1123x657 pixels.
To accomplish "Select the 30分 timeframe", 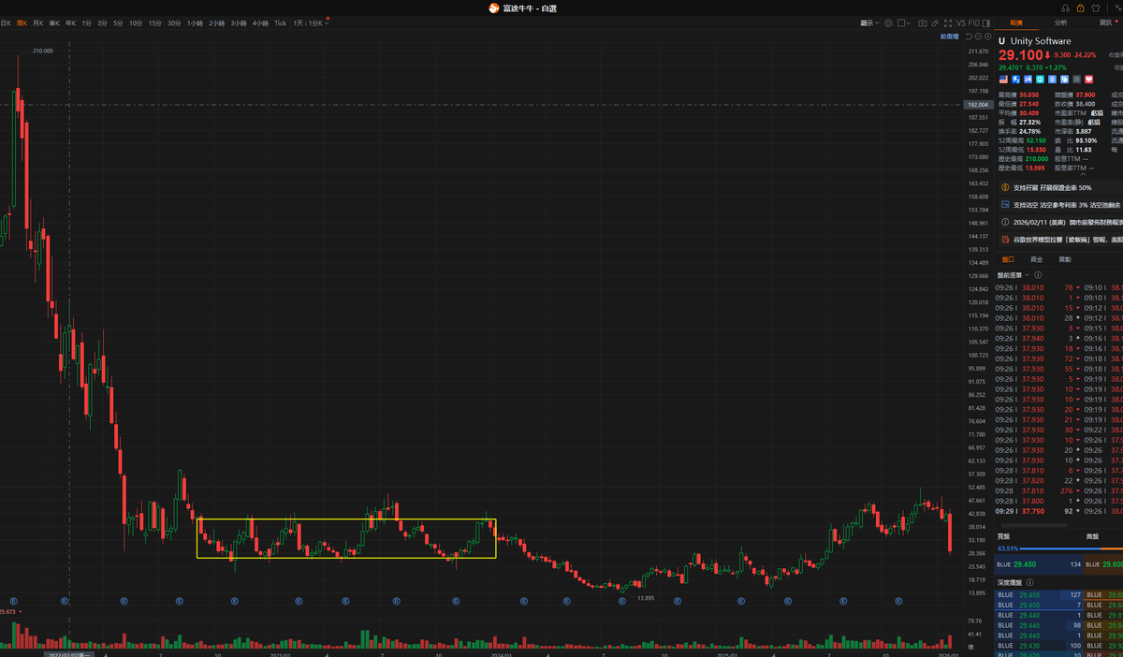I will pyautogui.click(x=174, y=22).
